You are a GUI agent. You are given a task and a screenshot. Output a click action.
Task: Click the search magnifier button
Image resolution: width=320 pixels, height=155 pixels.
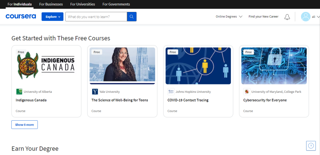[x=132, y=17]
